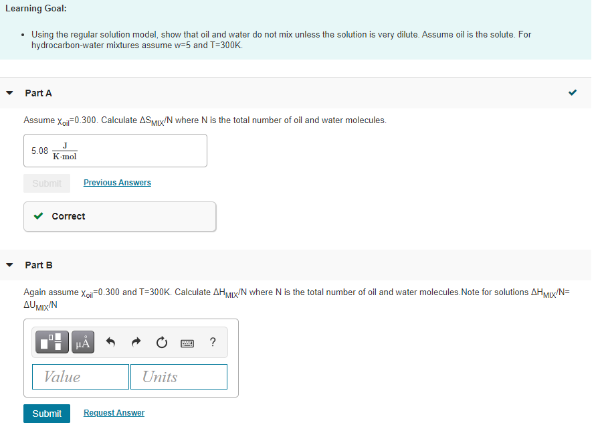Open Previous Answers for Part A
The width and height of the screenshot is (602, 431).
[x=116, y=183]
